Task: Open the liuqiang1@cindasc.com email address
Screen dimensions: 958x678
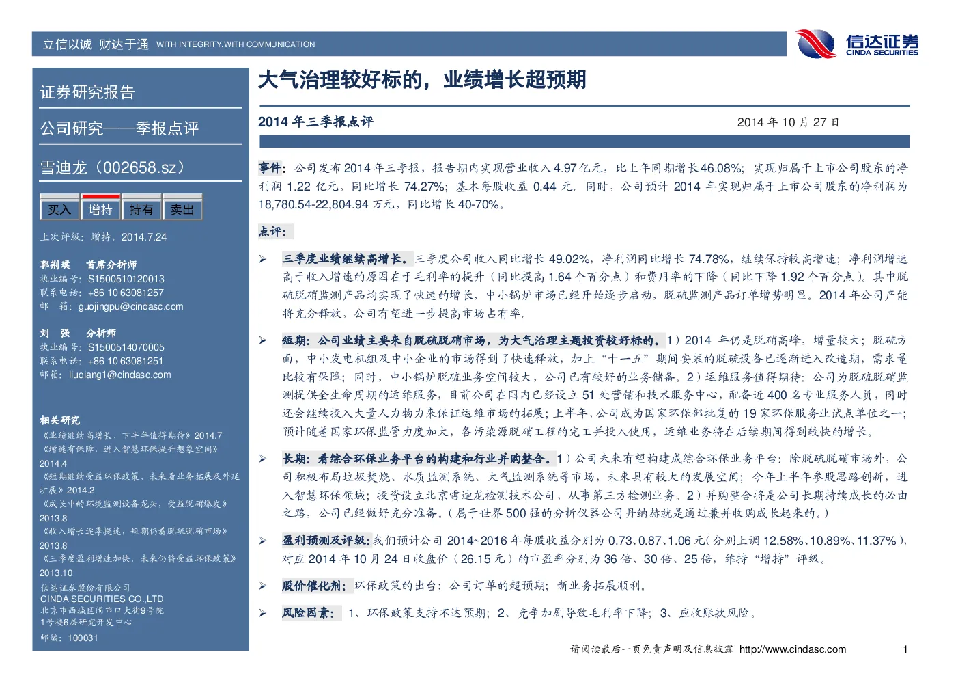Action: pyautogui.click(x=120, y=375)
